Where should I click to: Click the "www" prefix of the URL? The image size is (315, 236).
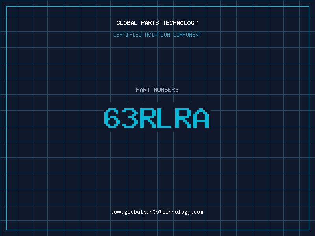coord(116,212)
